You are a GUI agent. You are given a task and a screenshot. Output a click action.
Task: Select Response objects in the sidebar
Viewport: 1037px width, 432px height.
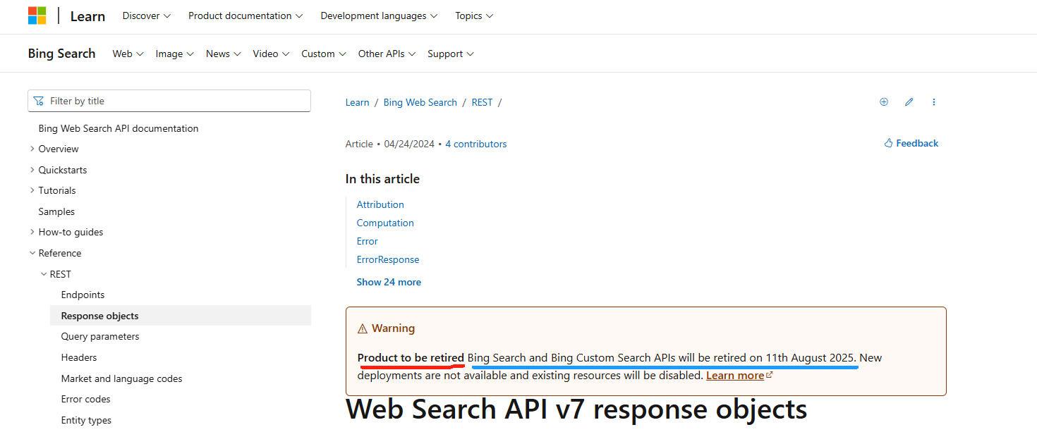[181, 316]
